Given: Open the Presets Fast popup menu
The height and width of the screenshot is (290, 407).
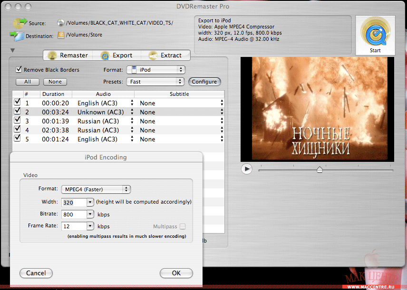Looking at the screenshot, I should pyautogui.click(x=155, y=82).
